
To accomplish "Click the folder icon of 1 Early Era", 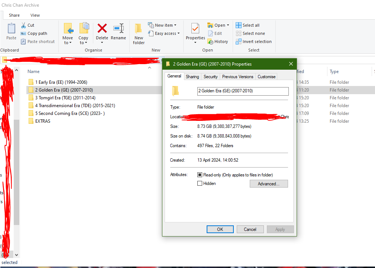I will (31, 82).
